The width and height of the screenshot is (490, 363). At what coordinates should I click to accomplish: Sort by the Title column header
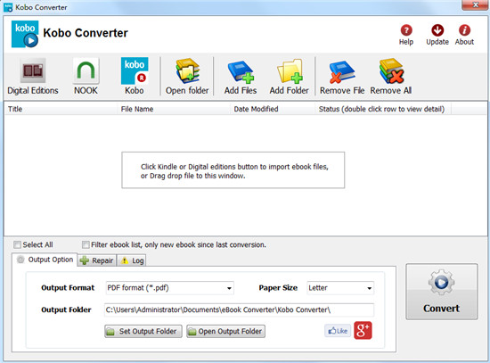point(61,109)
